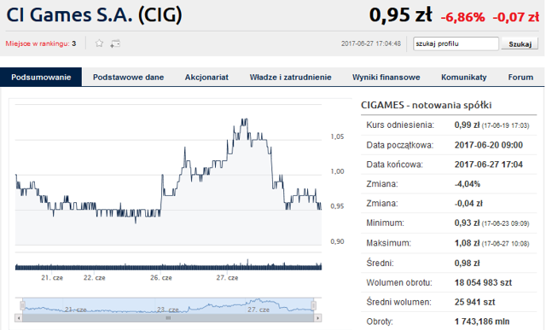This screenshot has height=330, width=546.
Task: Click Średni value 0,98 zł
Action: point(467,263)
